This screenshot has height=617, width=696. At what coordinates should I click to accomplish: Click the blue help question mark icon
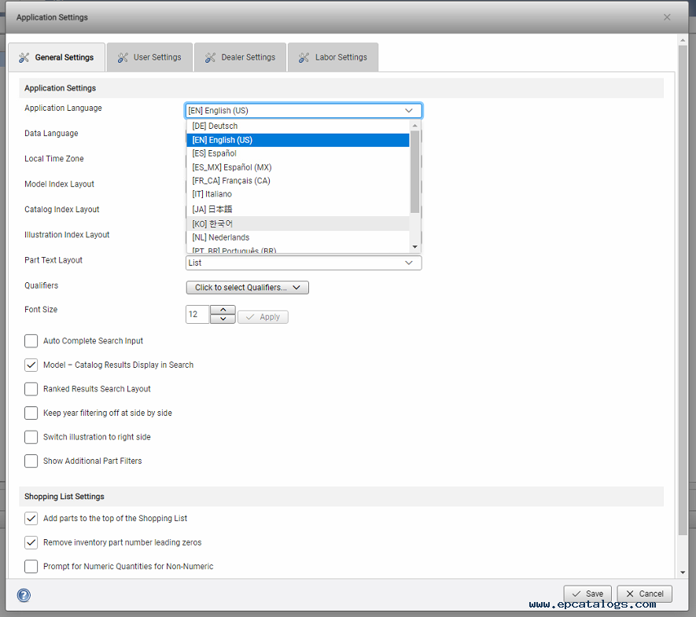24,595
